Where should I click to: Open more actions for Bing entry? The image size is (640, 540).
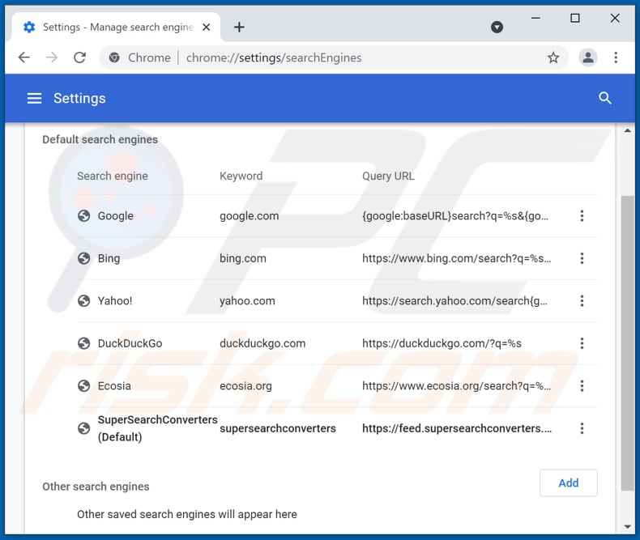(582, 258)
